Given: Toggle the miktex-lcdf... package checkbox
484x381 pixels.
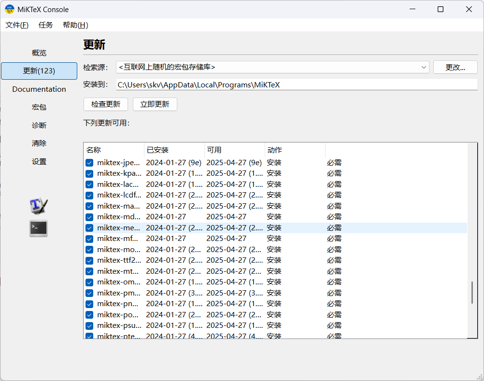Looking at the screenshot, I should (89, 195).
